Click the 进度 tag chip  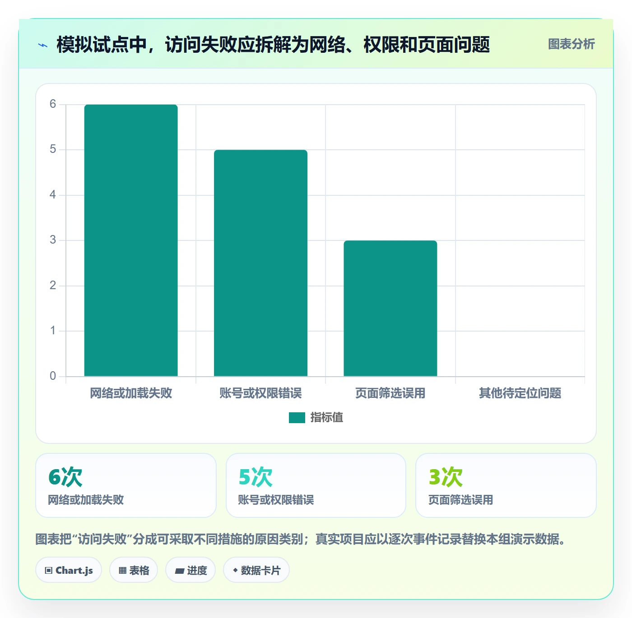[x=191, y=570]
